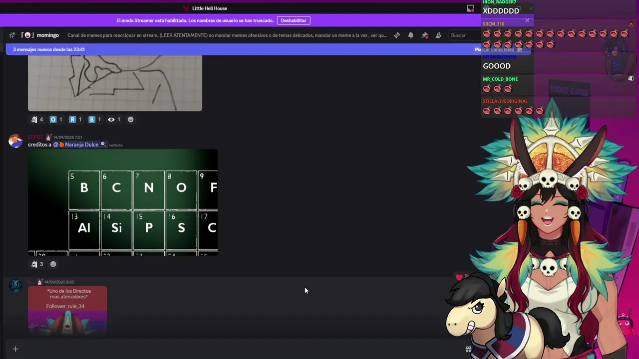Open the gift icon in message bar
639x359 pixels.
(468, 349)
